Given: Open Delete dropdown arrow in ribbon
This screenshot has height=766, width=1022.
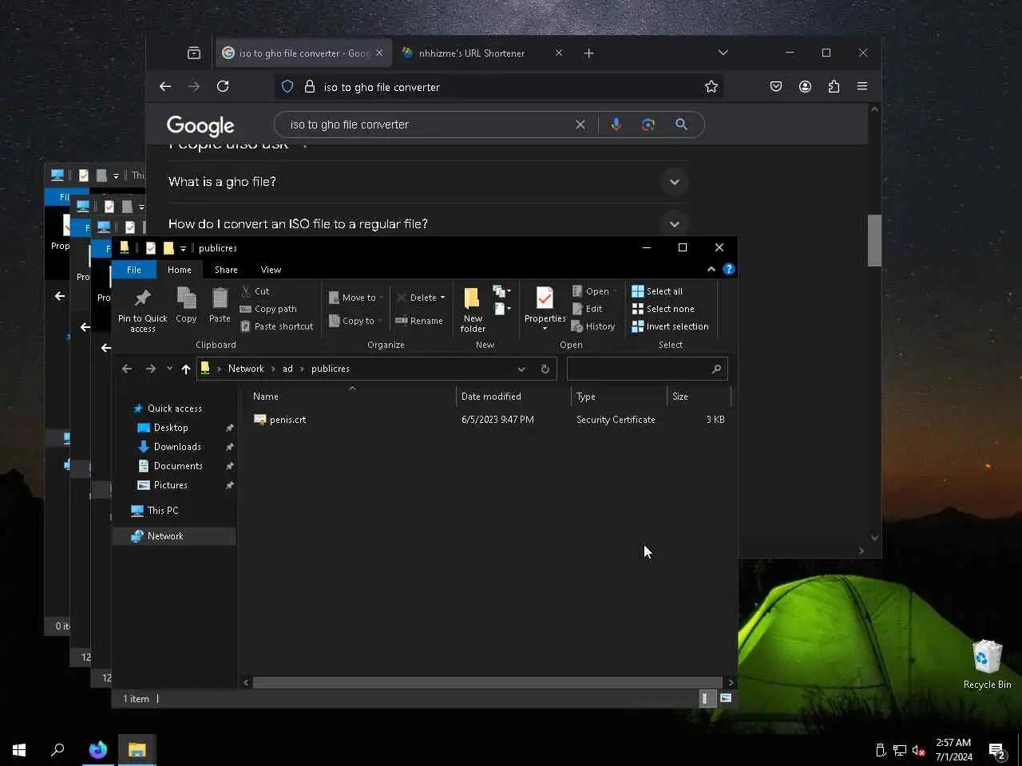Looking at the screenshot, I should pos(442,298).
